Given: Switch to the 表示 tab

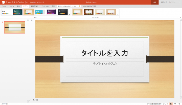Looking at the screenshot, I should coord(53,6).
